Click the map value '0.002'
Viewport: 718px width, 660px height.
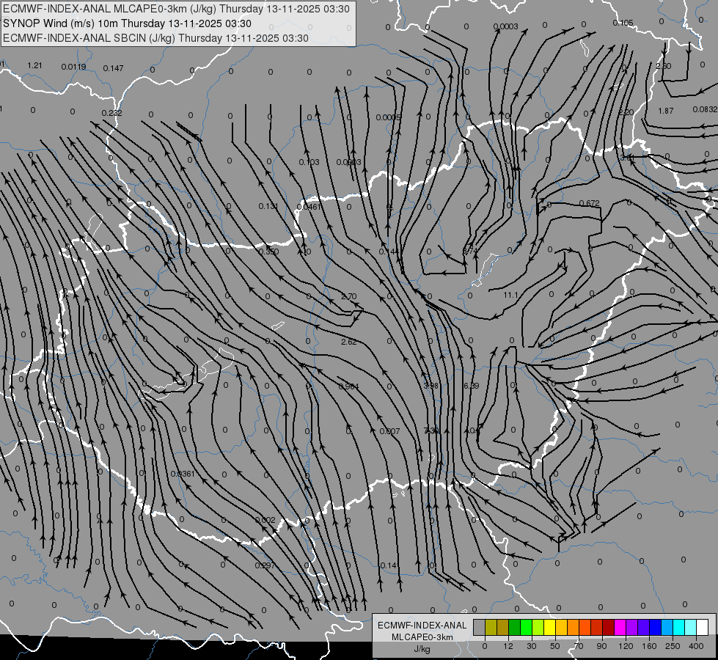tap(265, 520)
